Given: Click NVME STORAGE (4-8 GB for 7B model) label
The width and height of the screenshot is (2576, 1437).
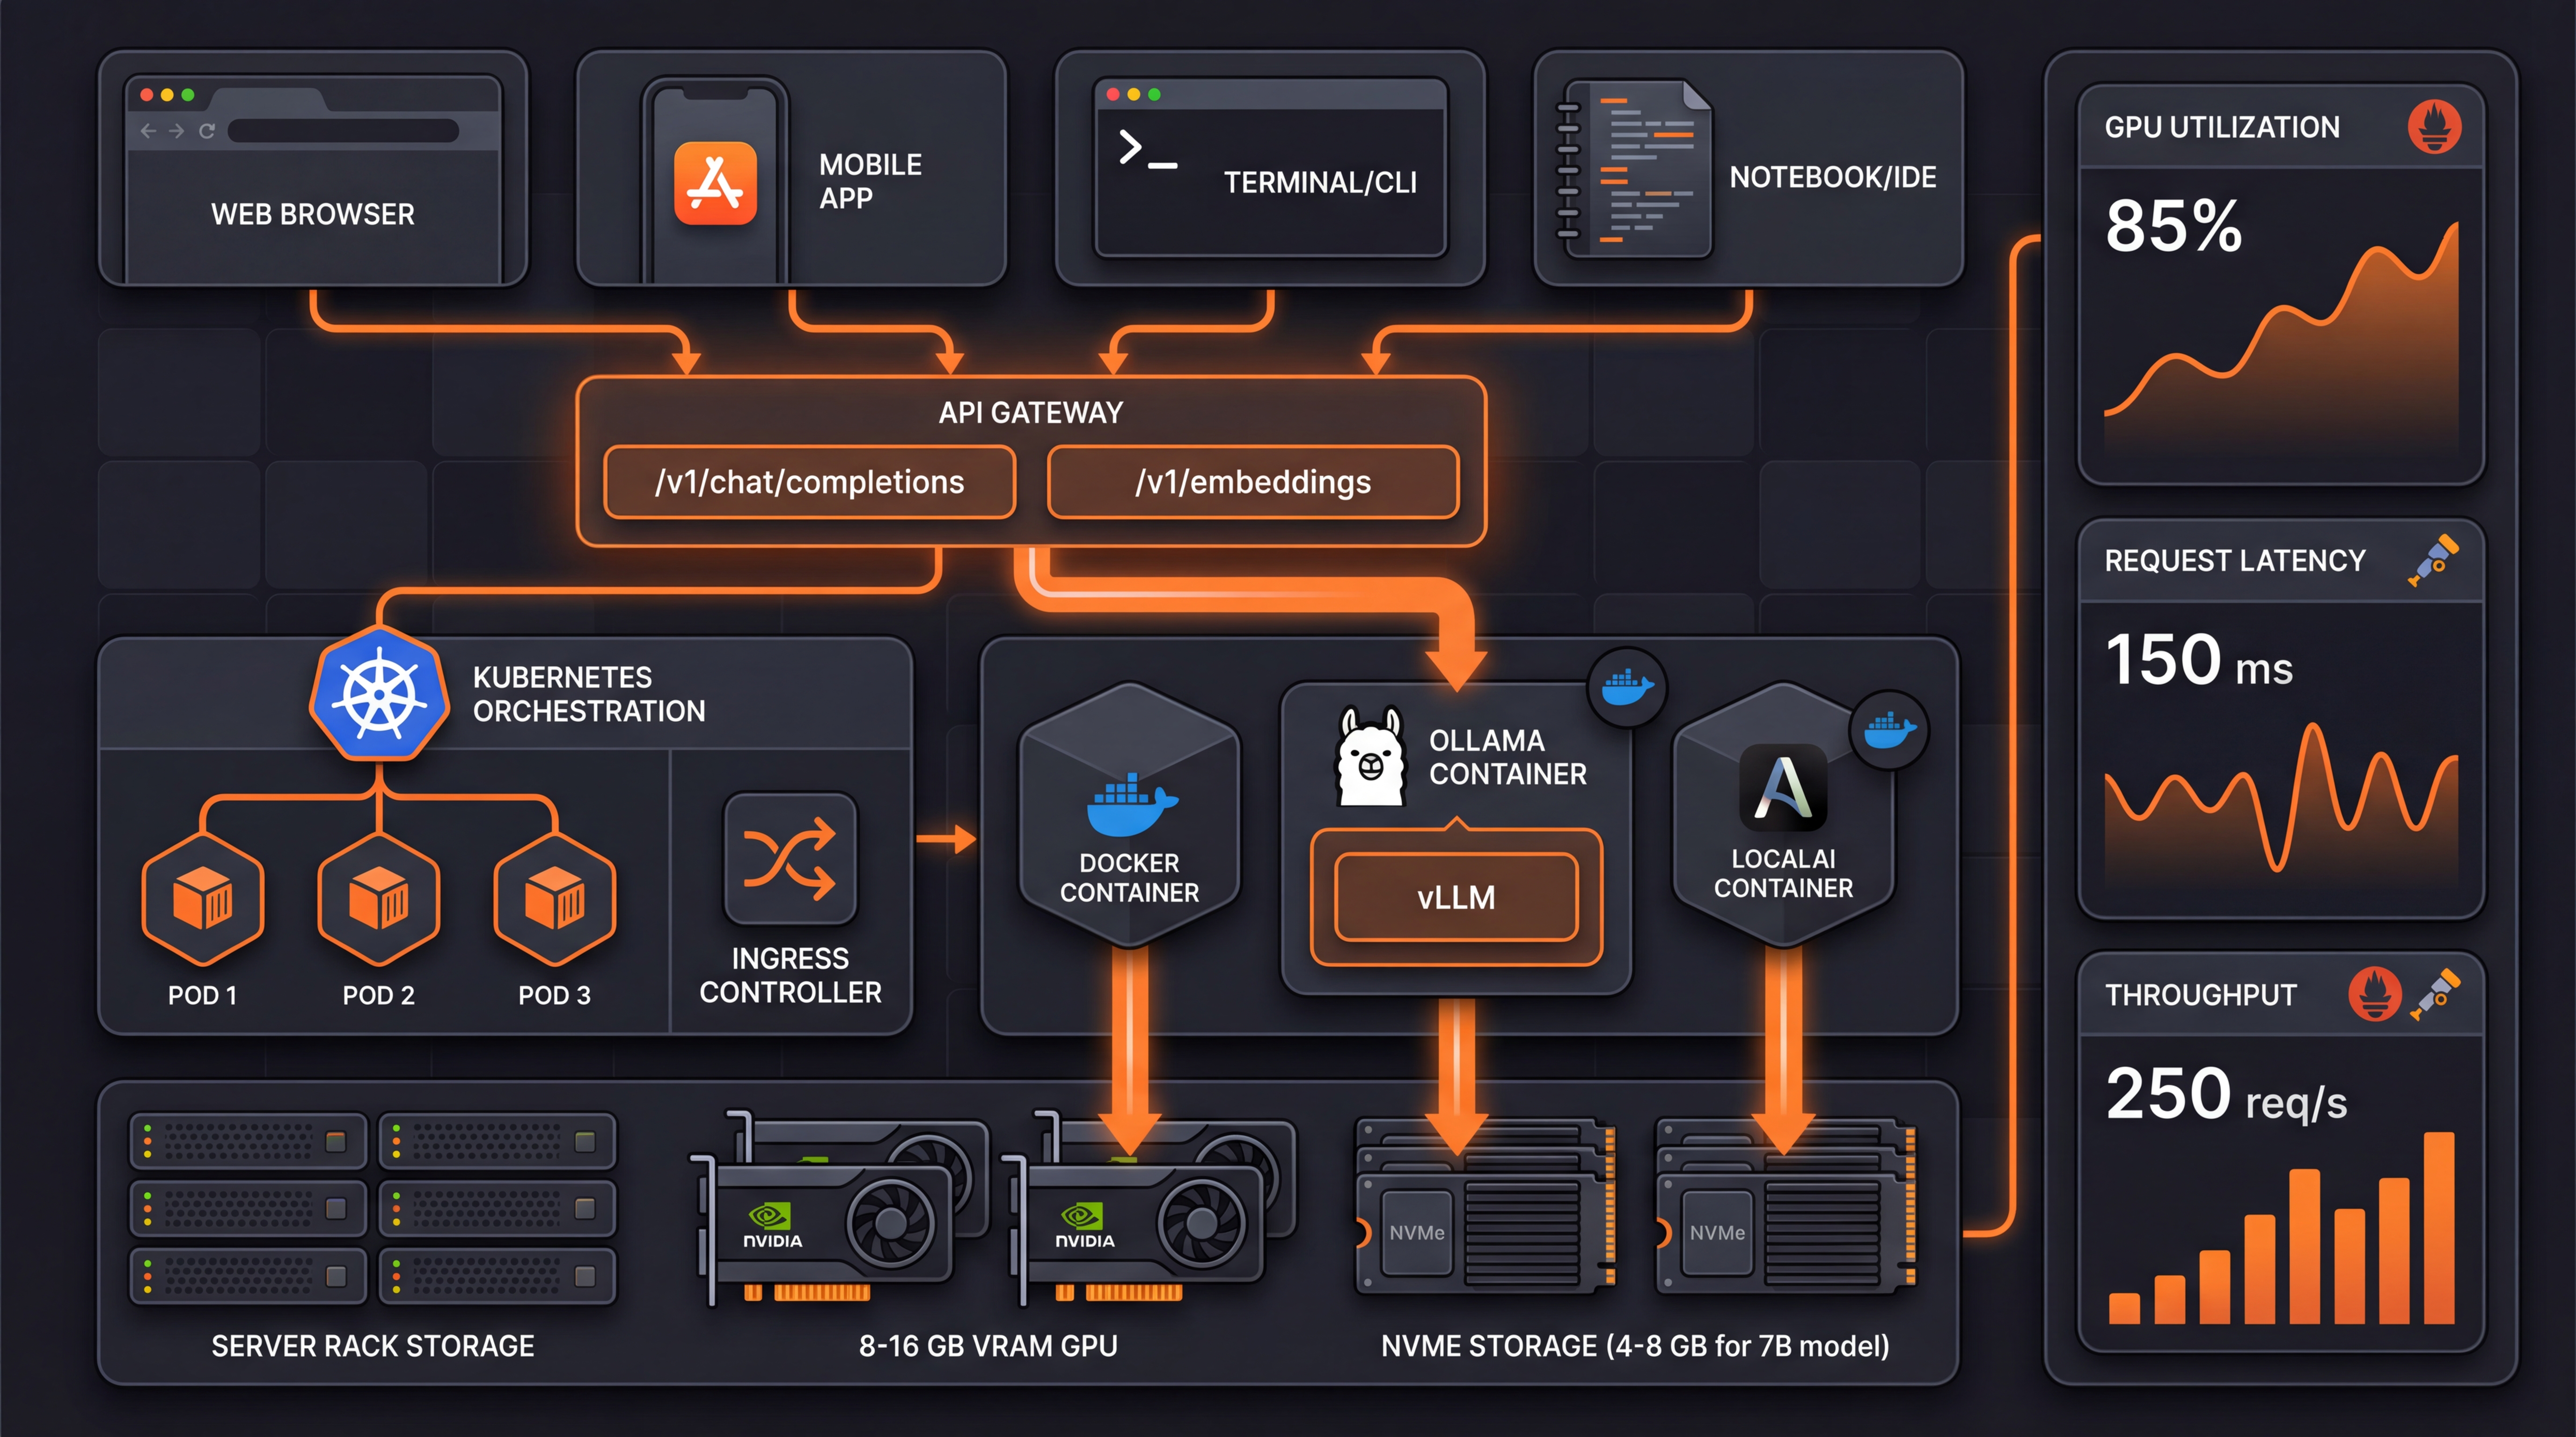Looking at the screenshot, I should pyautogui.click(x=1635, y=1346).
